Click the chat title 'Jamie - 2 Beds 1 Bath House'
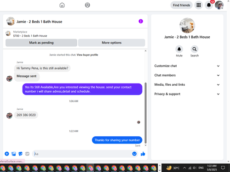 (40, 22)
